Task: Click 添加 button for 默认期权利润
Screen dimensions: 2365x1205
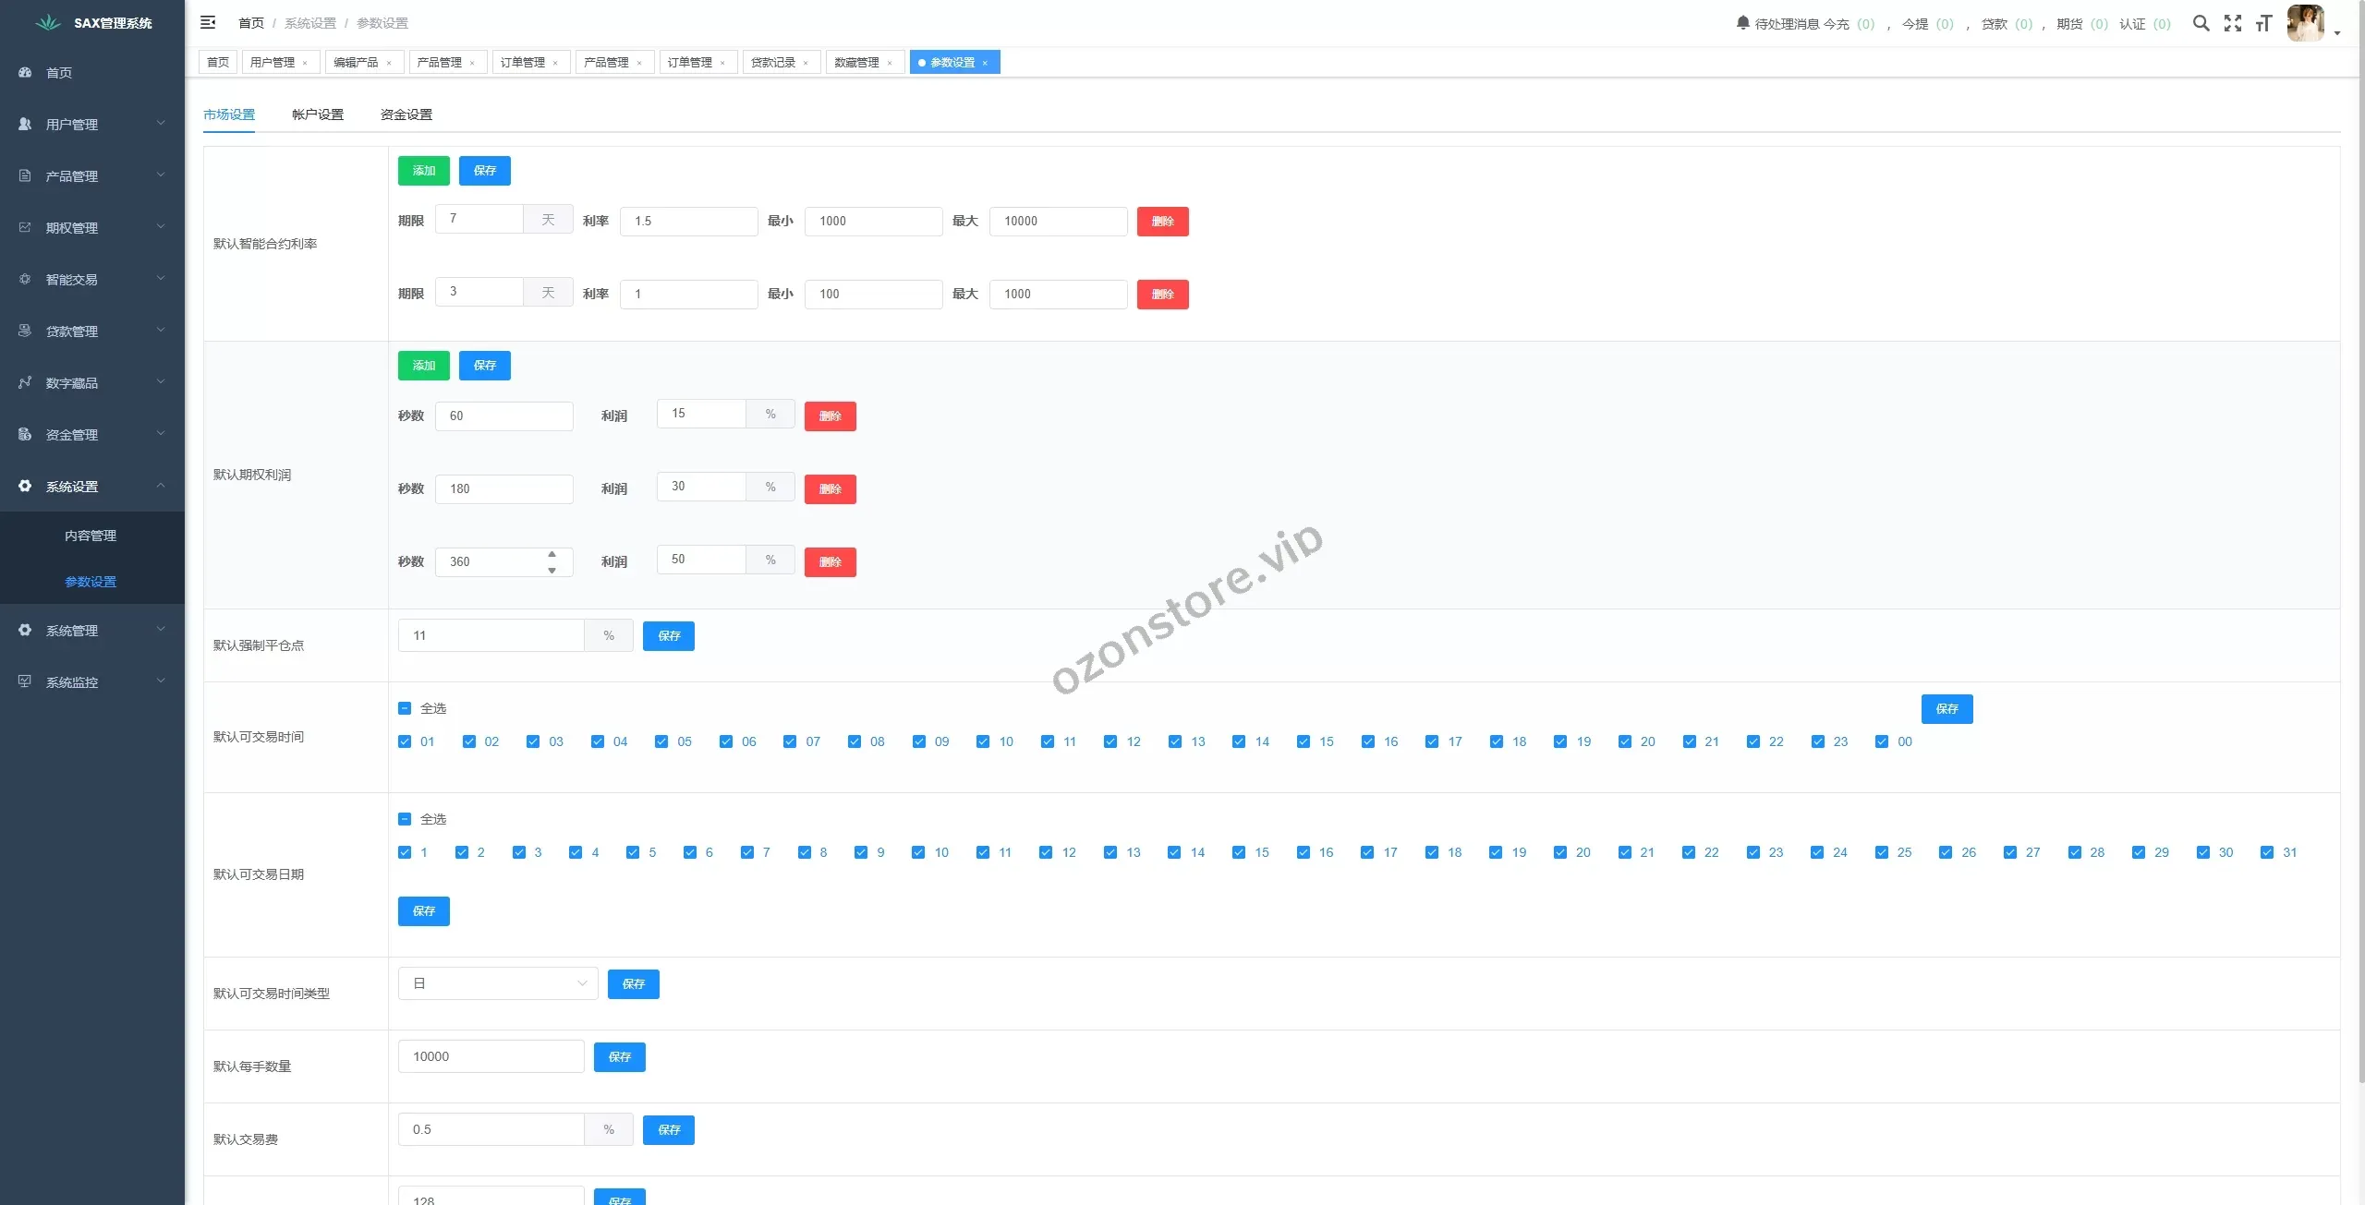Action: coord(423,366)
